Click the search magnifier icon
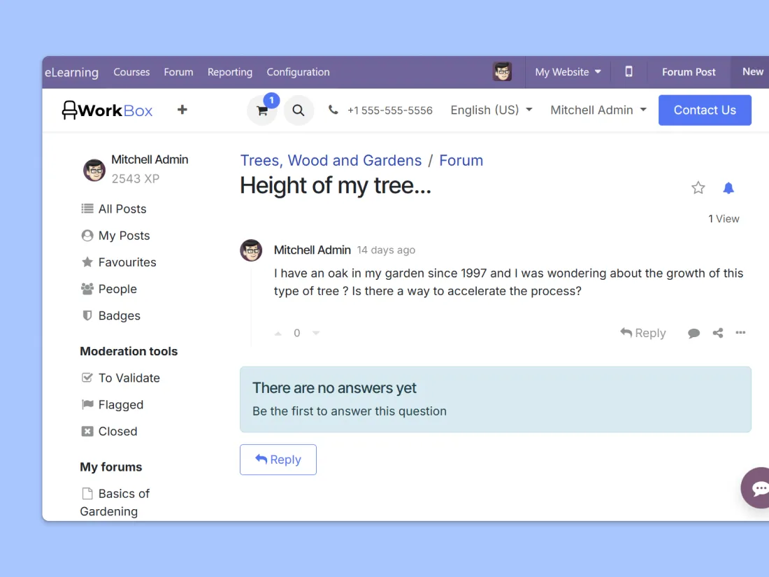The height and width of the screenshot is (577, 769). pyautogui.click(x=299, y=111)
